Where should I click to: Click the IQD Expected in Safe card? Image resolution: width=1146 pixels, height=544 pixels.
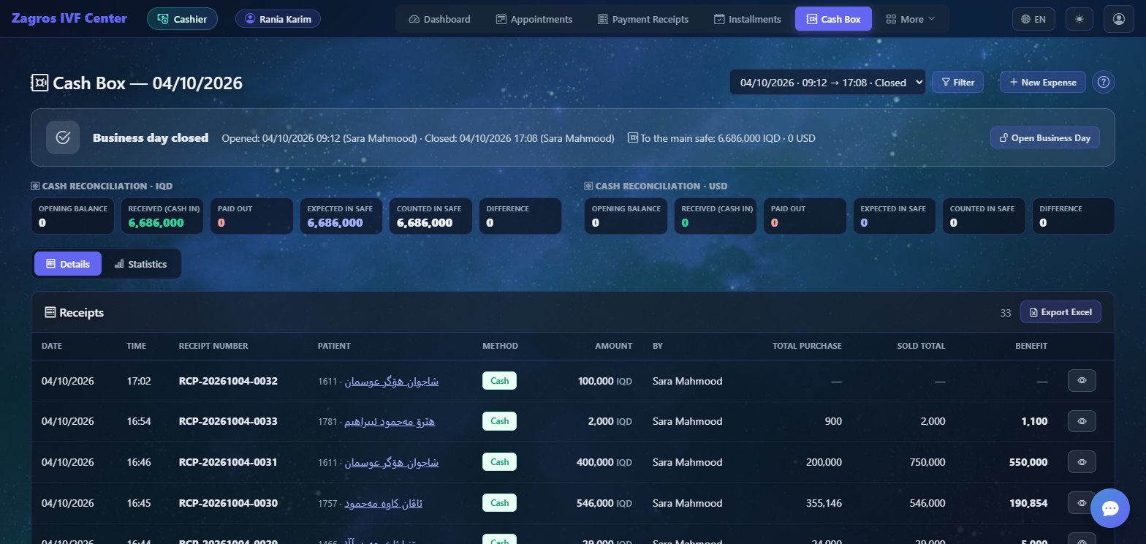coord(341,216)
